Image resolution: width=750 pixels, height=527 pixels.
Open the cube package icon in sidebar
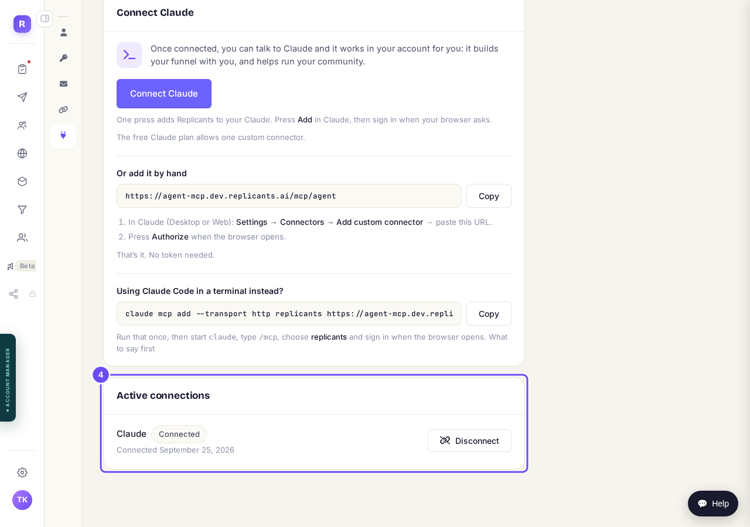tap(22, 182)
